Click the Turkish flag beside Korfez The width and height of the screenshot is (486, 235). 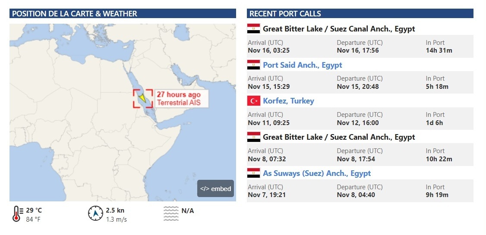pyautogui.click(x=253, y=101)
